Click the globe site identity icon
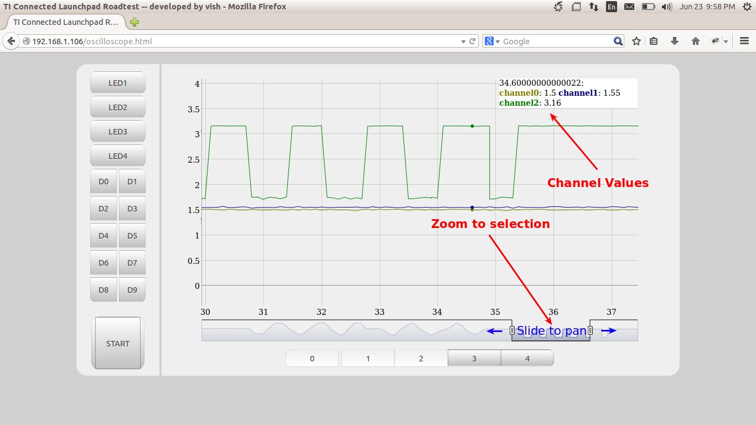The image size is (756, 425). tap(26, 42)
